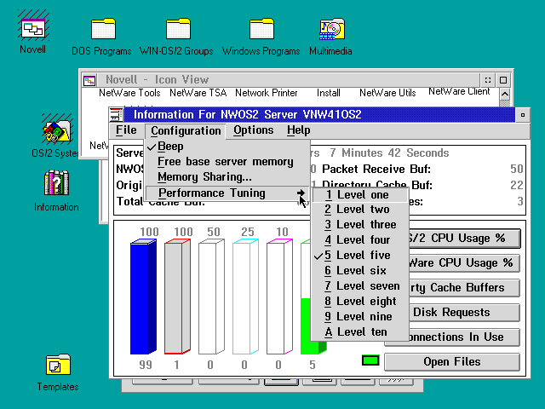This screenshot has height=409, width=545.
Task: Click the Packet Receive Buf value 50
Action: coord(517,169)
